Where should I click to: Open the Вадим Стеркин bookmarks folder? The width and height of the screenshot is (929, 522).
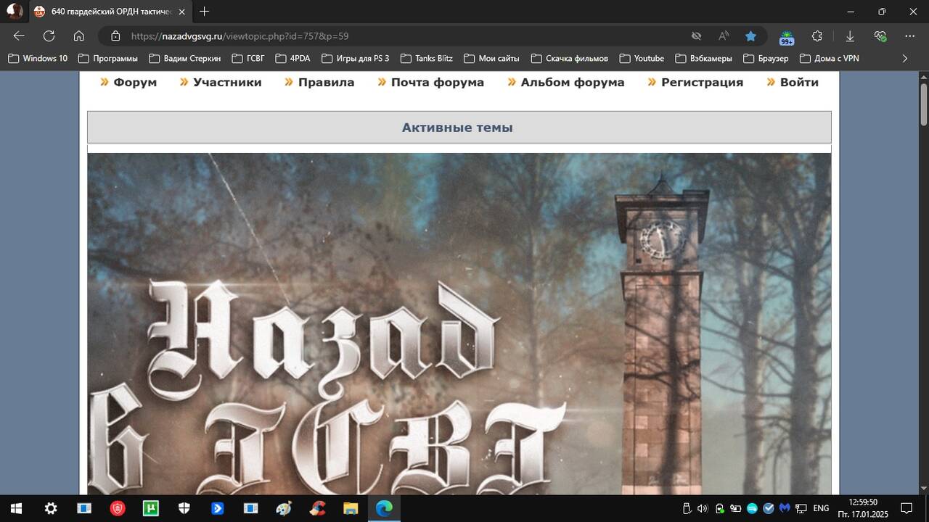coord(185,58)
